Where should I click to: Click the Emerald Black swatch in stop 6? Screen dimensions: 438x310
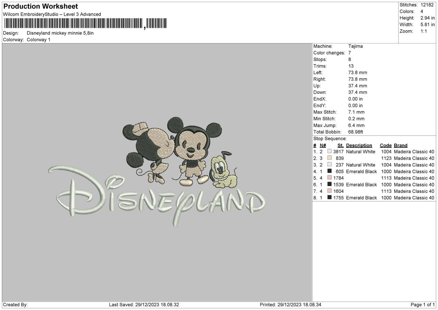click(x=330, y=185)
